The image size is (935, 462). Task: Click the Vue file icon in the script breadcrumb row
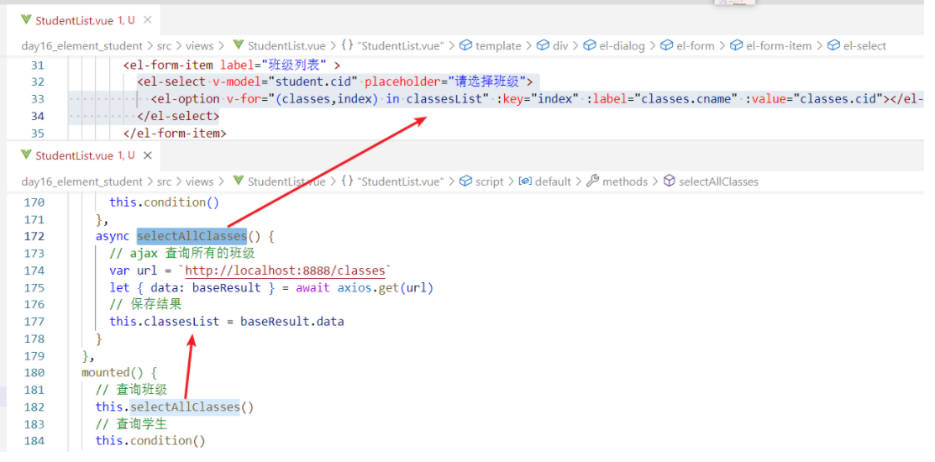pos(239,181)
